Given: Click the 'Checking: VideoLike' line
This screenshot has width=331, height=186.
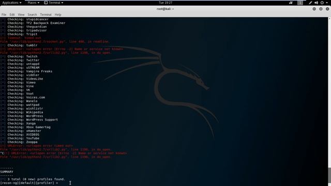Looking at the screenshot, I should coord(22,79).
